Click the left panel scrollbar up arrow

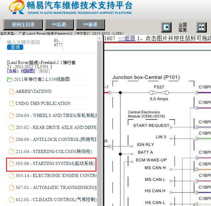coord(99,39)
